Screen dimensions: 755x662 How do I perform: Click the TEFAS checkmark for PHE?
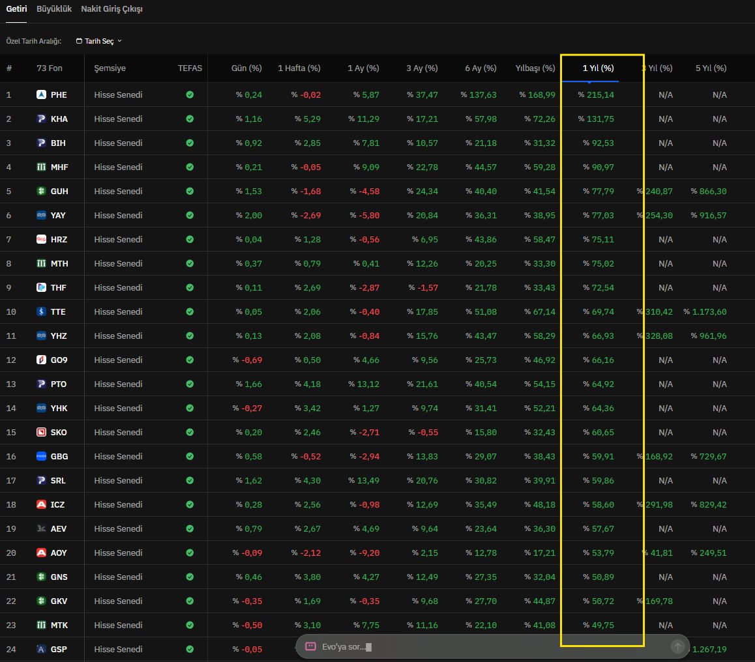click(x=190, y=94)
